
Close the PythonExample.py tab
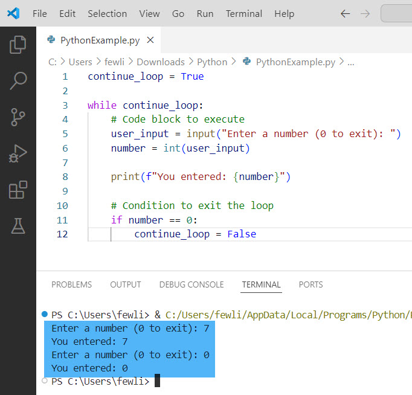150,40
